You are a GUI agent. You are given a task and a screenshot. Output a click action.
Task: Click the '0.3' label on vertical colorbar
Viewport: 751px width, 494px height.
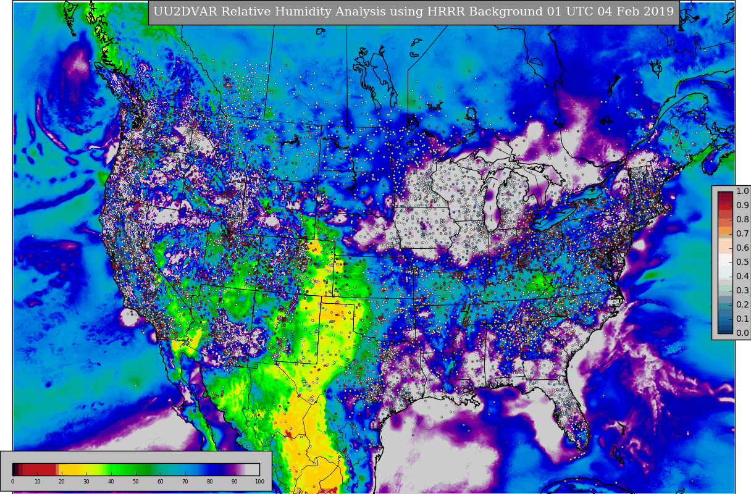(742, 290)
